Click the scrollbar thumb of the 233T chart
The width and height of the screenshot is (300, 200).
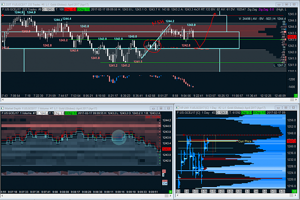click(292, 100)
